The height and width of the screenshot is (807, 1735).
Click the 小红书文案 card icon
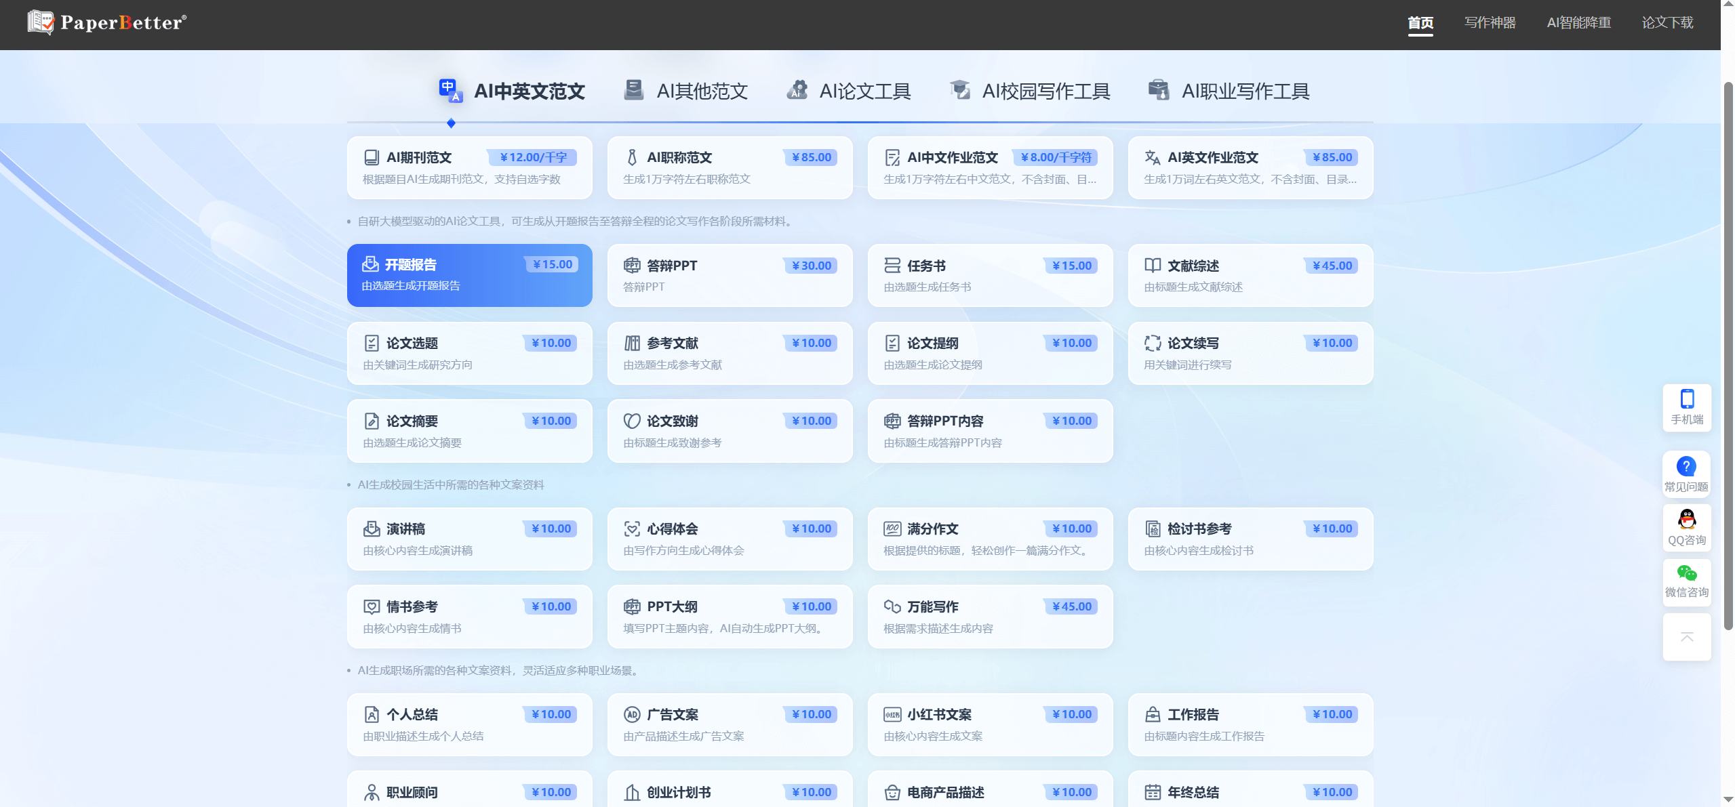coord(892,713)
